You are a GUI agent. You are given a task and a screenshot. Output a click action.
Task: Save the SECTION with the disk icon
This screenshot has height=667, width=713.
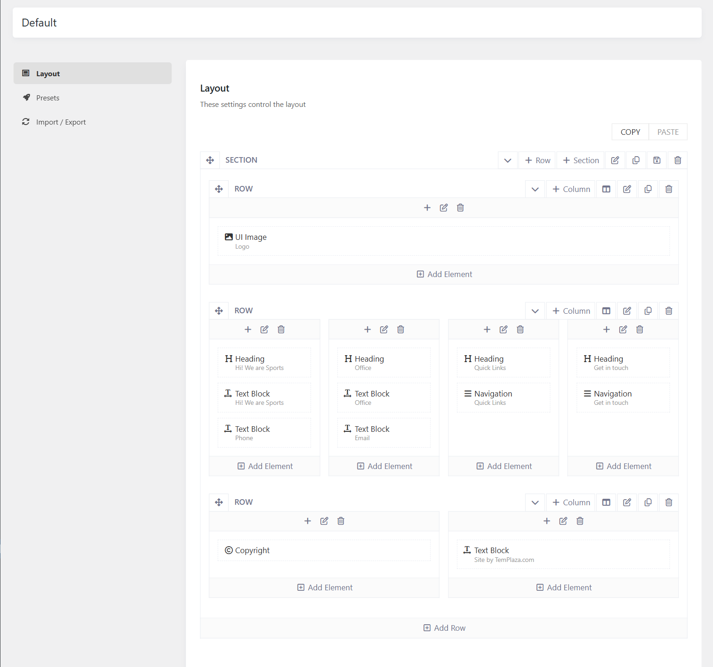point(657,160)
